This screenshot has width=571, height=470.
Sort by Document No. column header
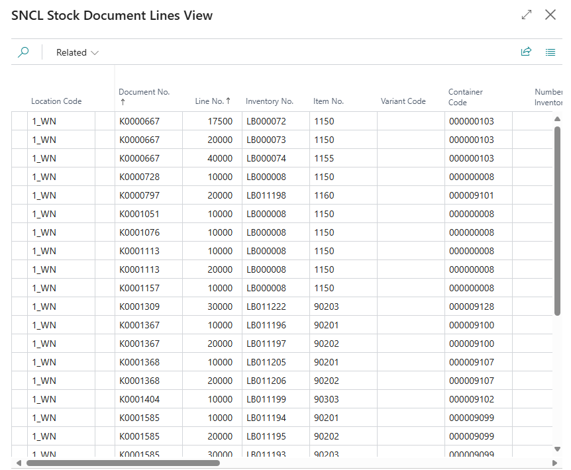144,92
